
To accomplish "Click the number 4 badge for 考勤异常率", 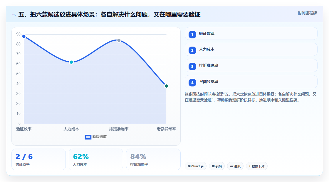I will click(x=192, y=83).
